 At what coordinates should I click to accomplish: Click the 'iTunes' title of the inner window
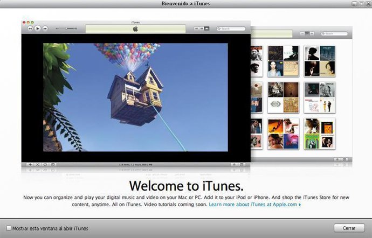point(135,22)
